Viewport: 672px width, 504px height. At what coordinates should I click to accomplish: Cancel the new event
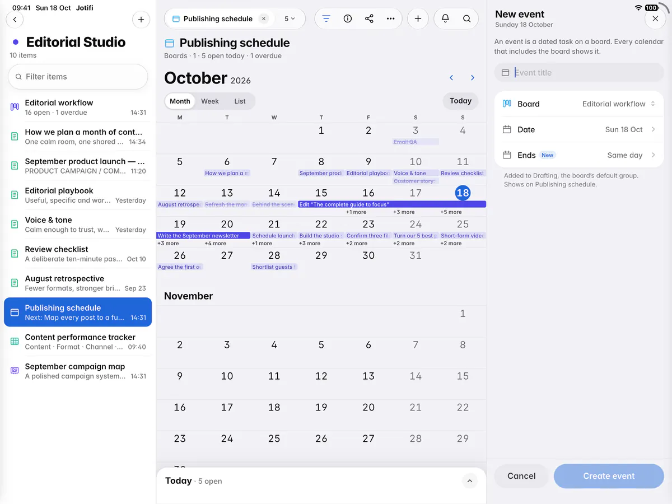pyautogui.click(x=521, y=476)
